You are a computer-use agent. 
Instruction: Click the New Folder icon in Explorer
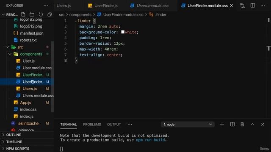pyautogui.click(x=32, y=14)
